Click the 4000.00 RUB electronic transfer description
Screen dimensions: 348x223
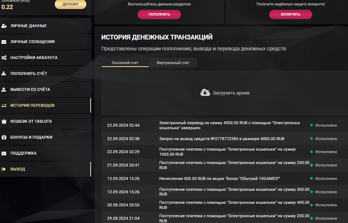click(229, 125)
